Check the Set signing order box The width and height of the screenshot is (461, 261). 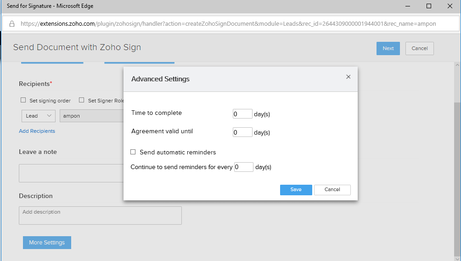point(23,100)
